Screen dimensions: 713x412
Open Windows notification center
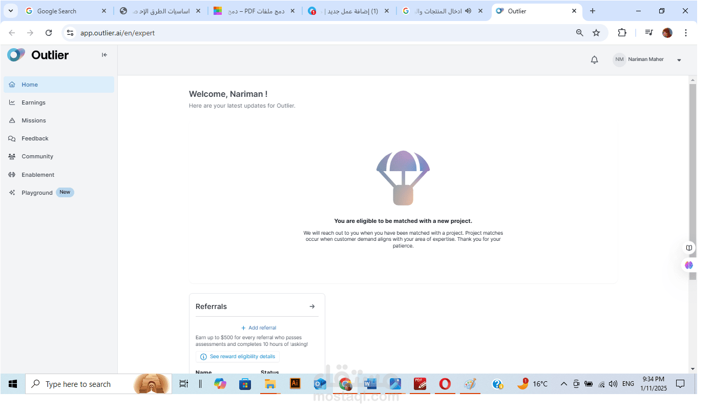click(680, 384)
